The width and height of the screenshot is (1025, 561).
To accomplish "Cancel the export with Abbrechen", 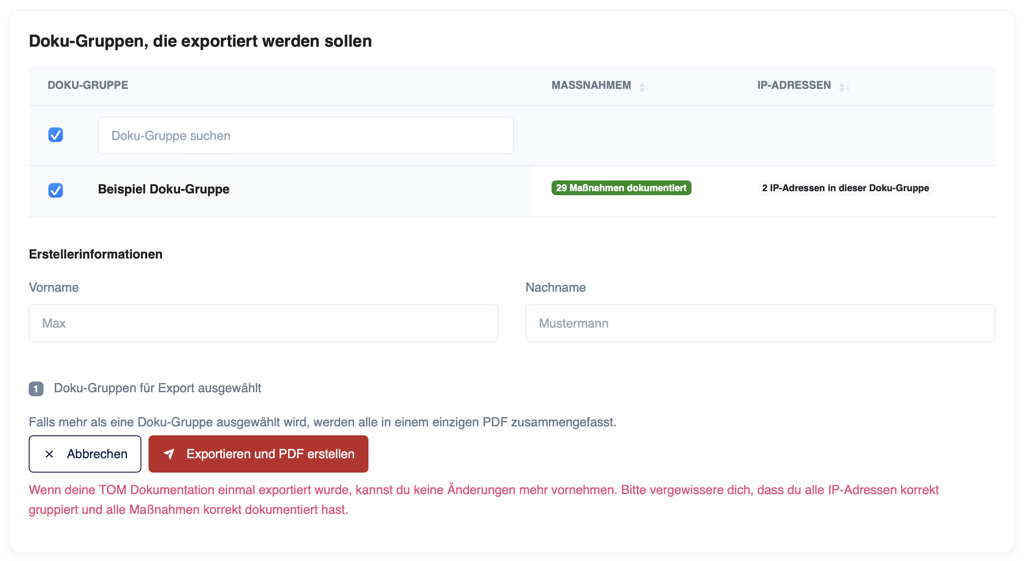I will tap(85, 454).
